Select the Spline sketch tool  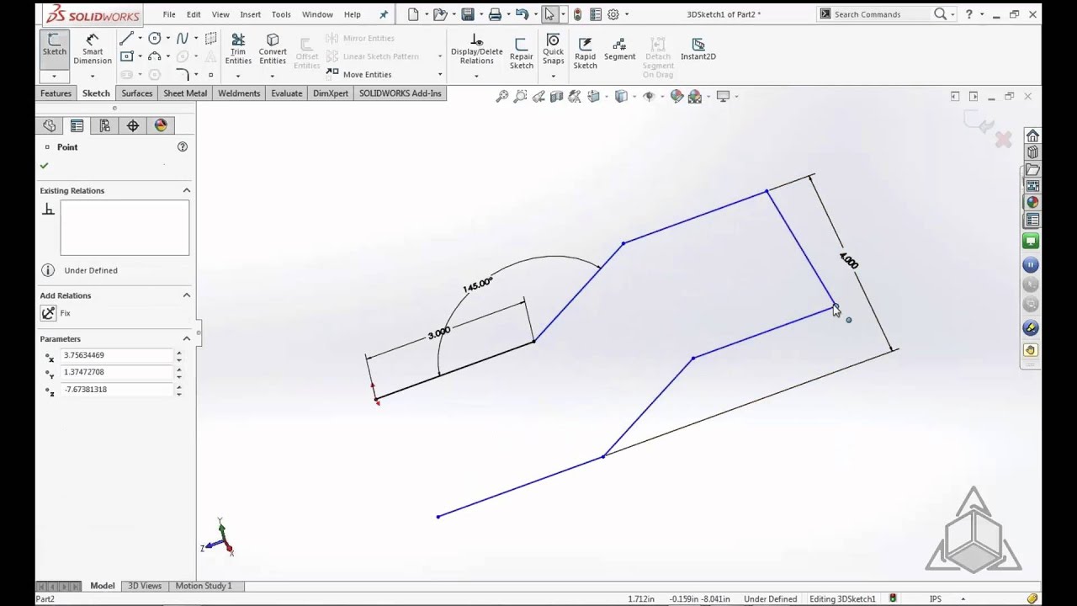pos(182,39)
